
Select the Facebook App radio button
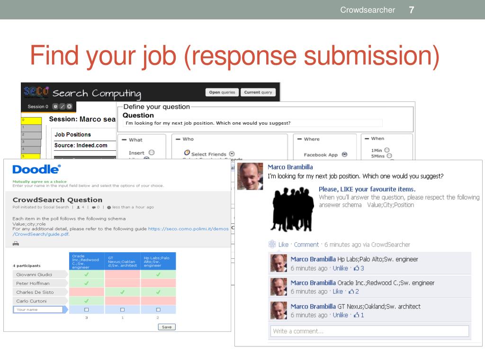point(345,155)
